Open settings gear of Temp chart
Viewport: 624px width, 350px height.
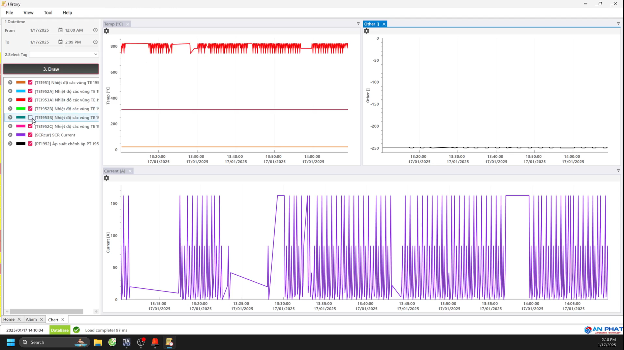106,31
